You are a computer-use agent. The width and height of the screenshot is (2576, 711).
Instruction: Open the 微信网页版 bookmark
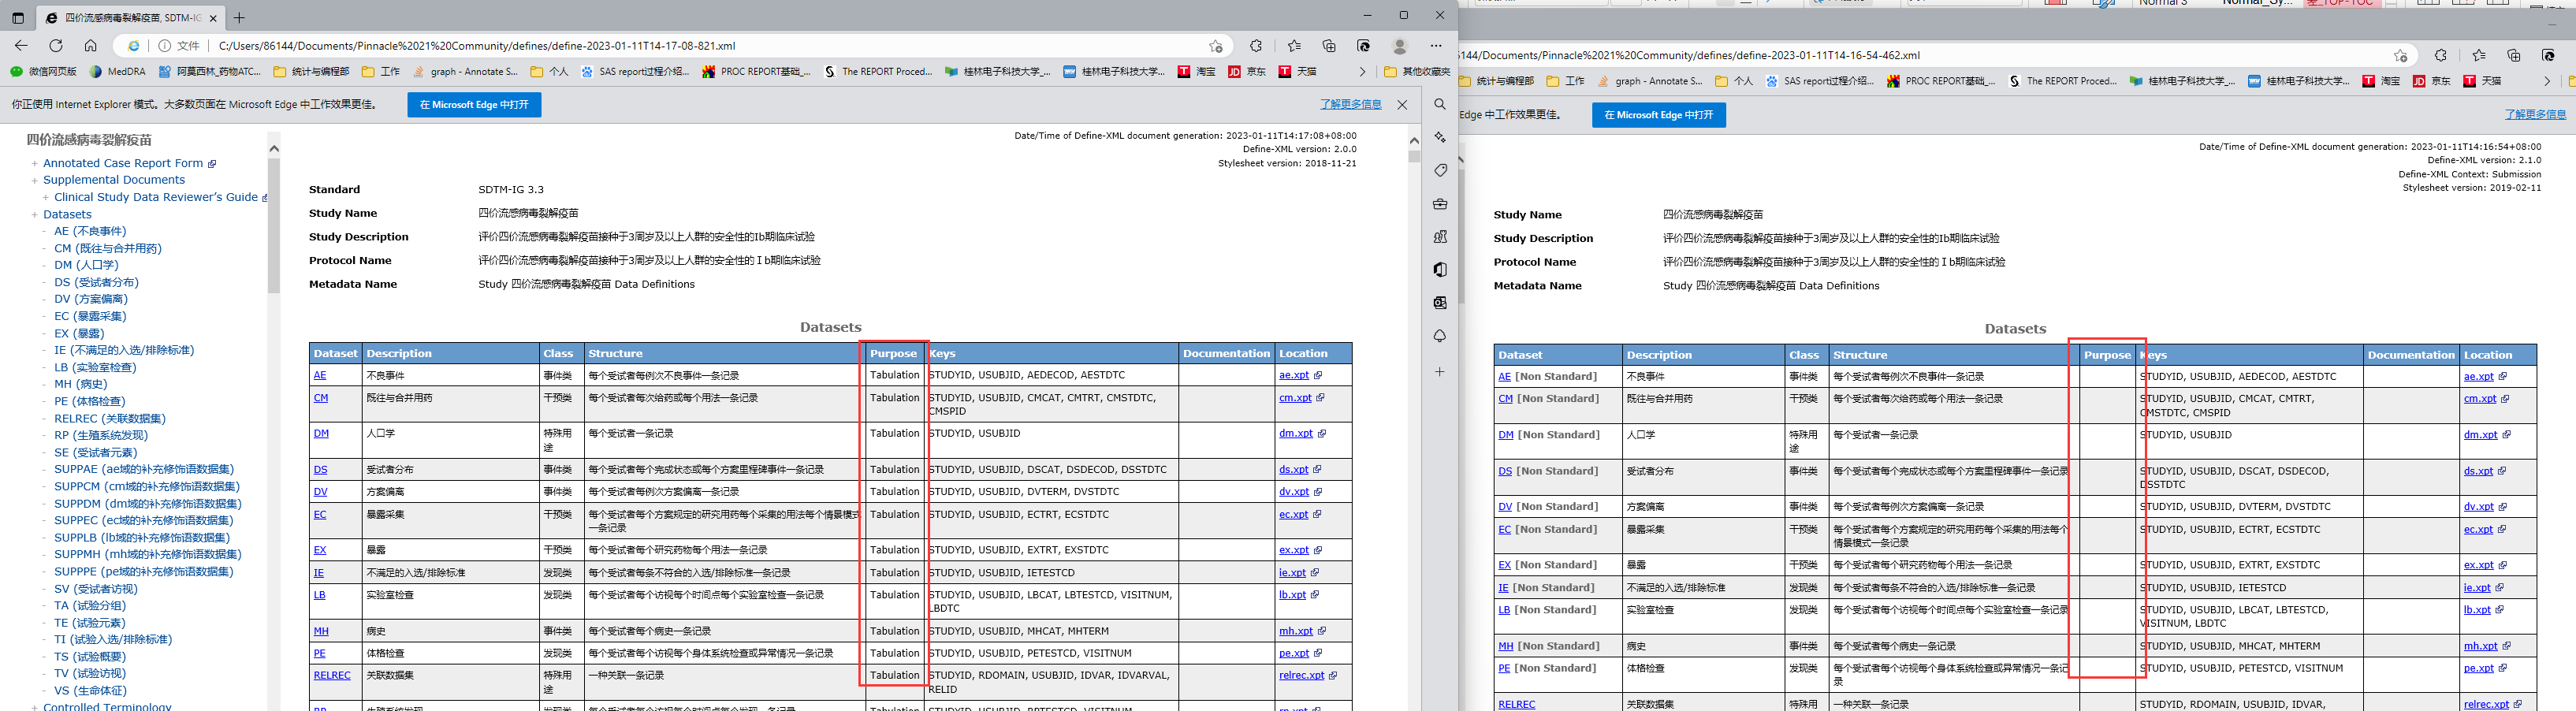tap(44, 72)
